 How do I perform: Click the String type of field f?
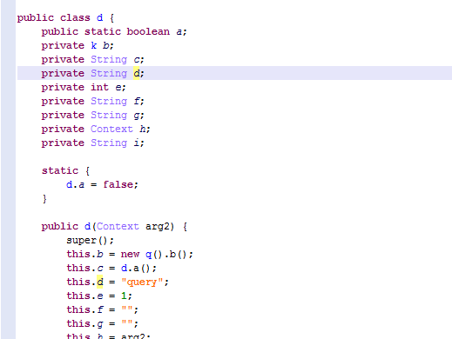[x=109, y=101]
